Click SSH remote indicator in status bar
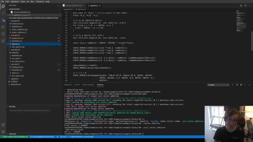The width and height of the screenshot is (253, 142). point(15,137)
